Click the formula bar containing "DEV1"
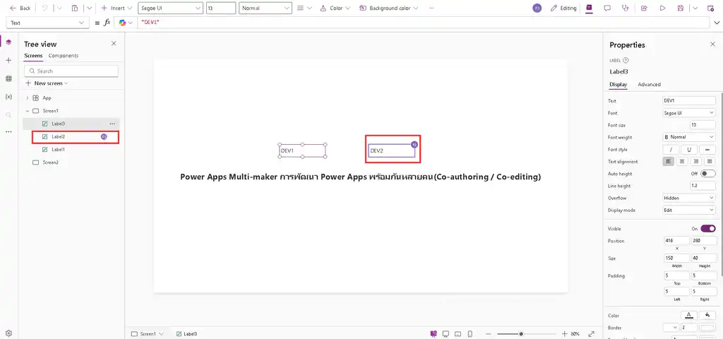Screen dimensions: 723x339 click(x=423, y=23)
